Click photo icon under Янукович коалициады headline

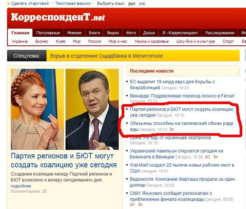(x=132, y=204)
